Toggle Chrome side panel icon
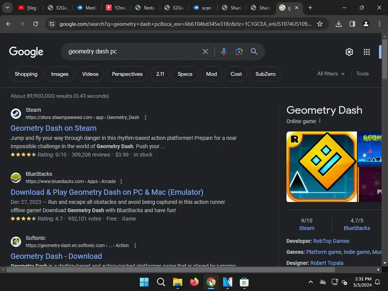 point(352,24)
